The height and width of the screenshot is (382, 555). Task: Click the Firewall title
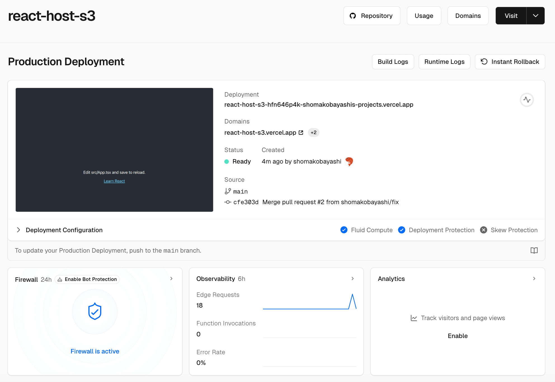[26, 279]
